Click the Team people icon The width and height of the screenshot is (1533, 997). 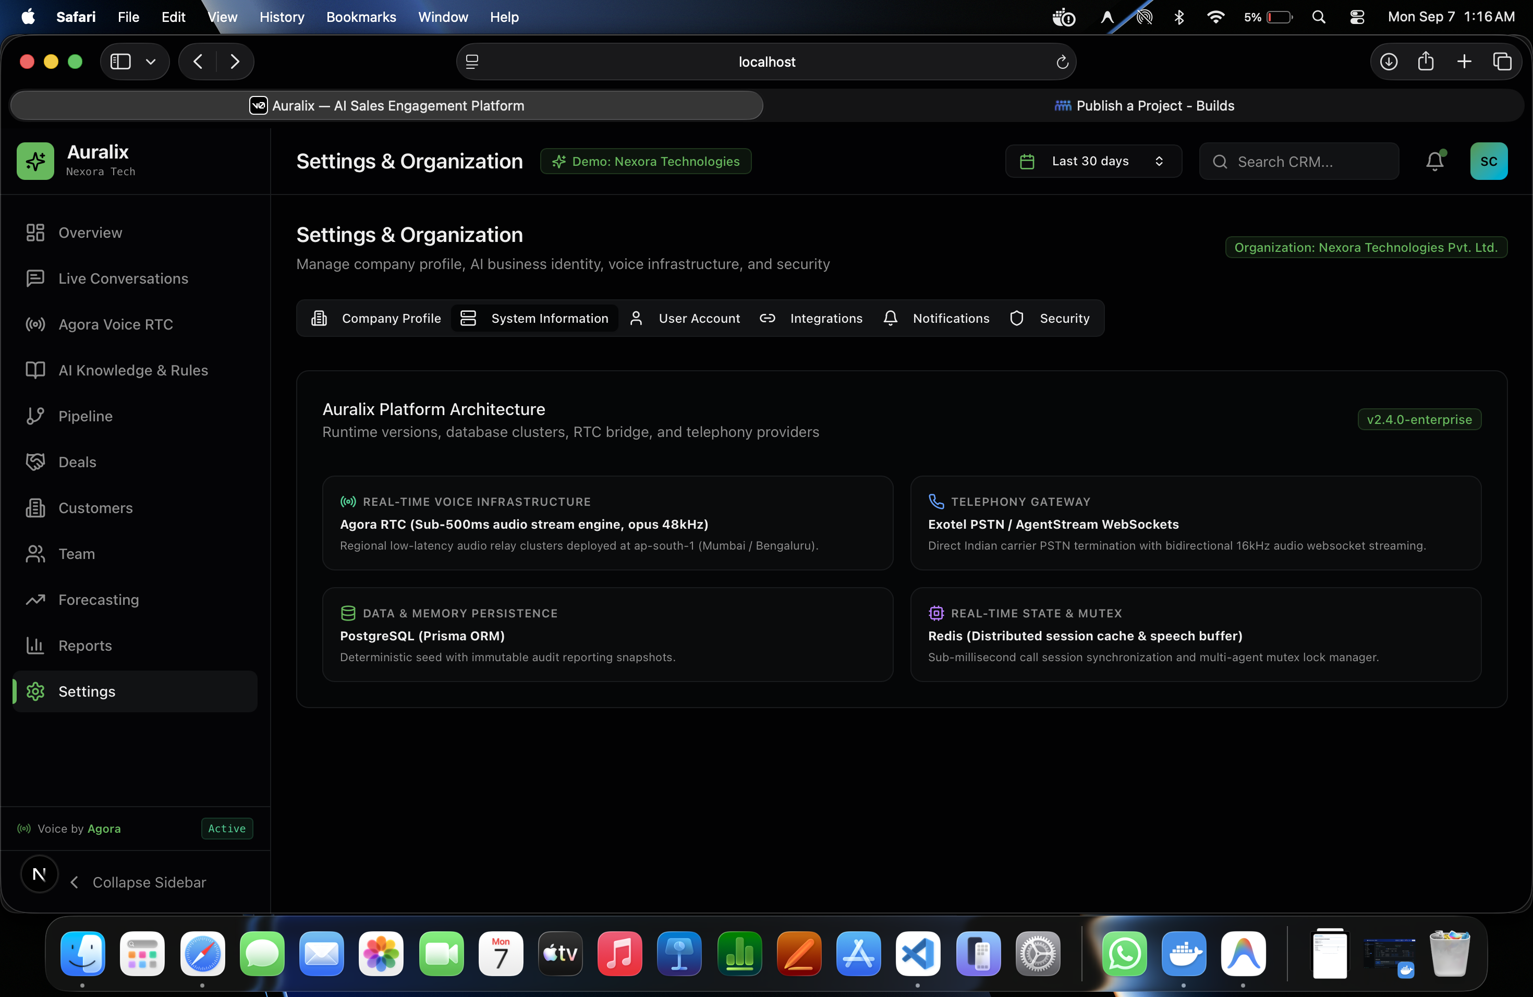tap(35, 554)
